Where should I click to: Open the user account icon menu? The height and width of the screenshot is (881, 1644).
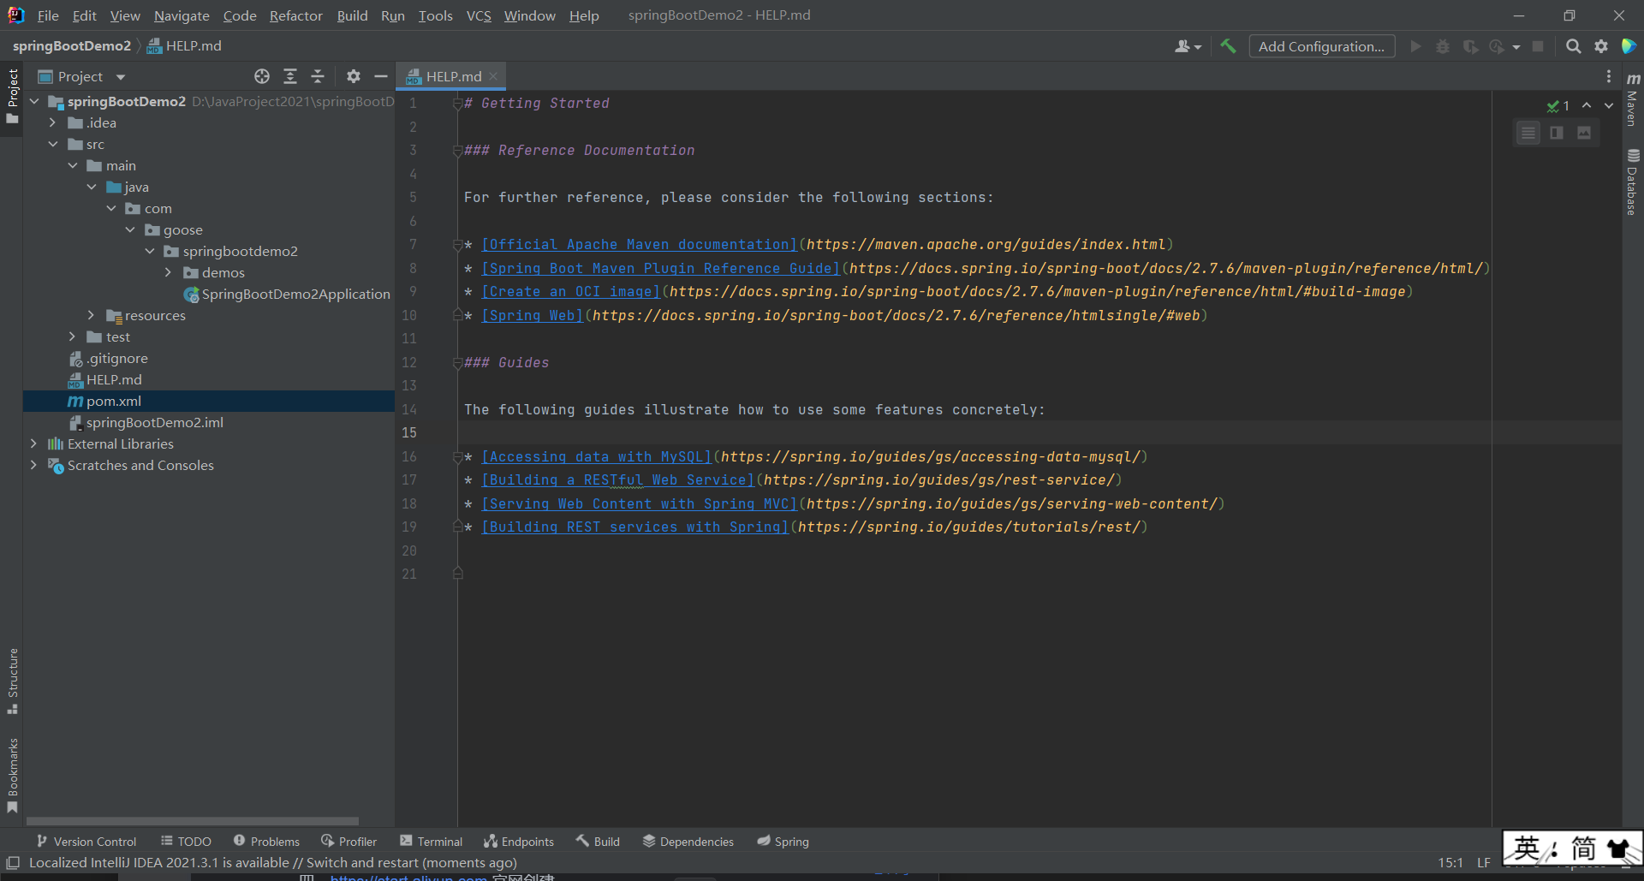click(1188, 46)
